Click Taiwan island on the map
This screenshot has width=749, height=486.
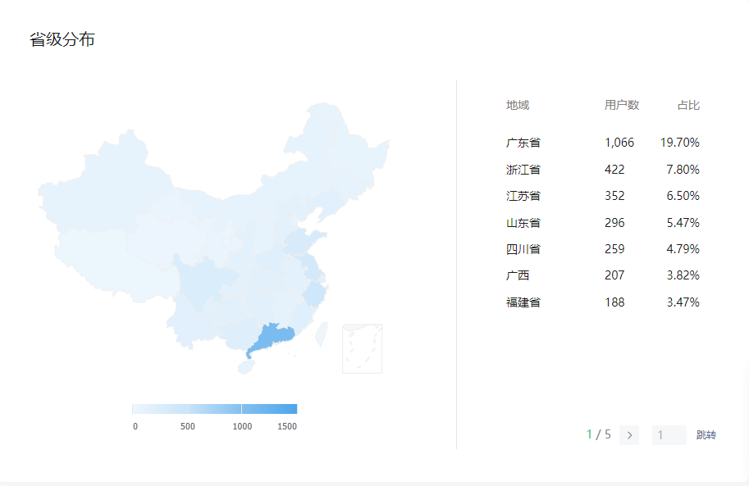[x=322, y=334]
